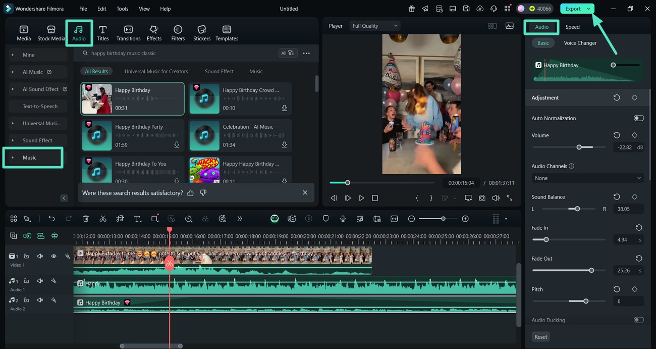The width and height of the screenshot is (656, 349).
Task: Open the Effects library
Action: point(154,33)
